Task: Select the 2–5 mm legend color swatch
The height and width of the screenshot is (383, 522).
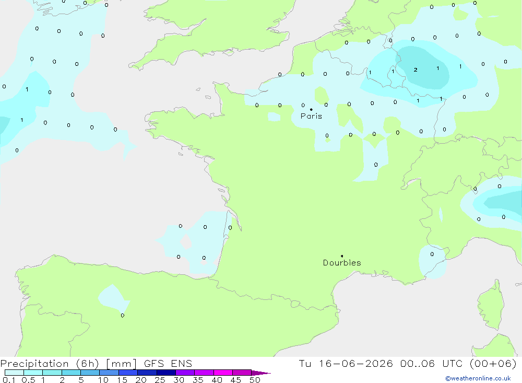Action: (x=71, y=373)
